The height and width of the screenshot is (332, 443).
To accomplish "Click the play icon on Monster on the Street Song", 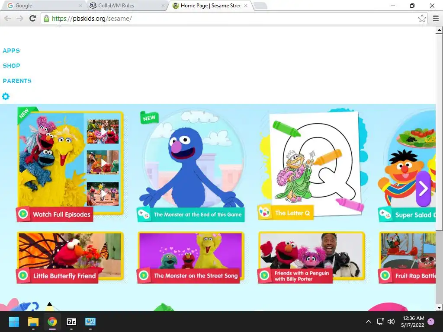I will click(144, 275).
